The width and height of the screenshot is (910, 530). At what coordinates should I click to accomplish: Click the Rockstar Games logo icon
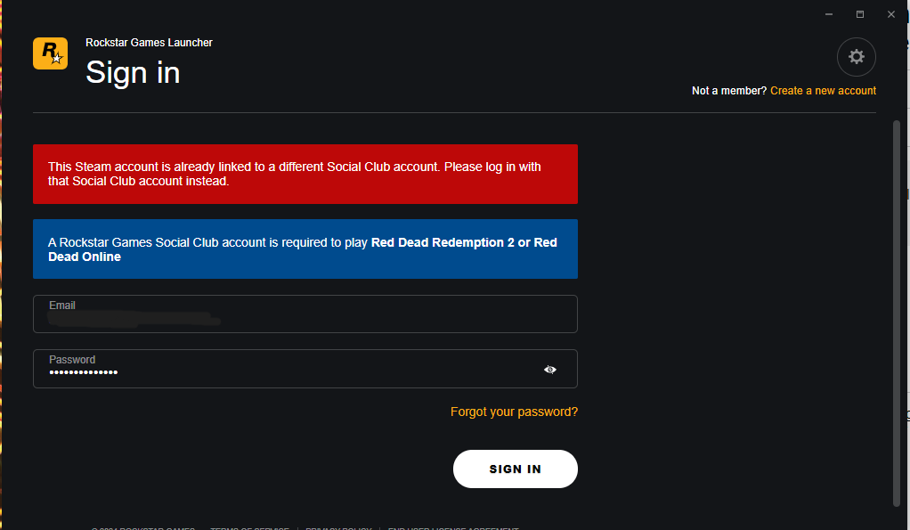[50, 53]
